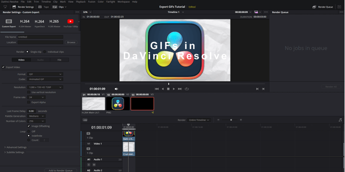The height and width of the screenshot is (172, 345).
Task: Jump to first frame playback button
Action: (x=157, y=89)
